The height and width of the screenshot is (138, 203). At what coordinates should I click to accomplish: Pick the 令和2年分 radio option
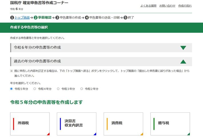point(82,89)
